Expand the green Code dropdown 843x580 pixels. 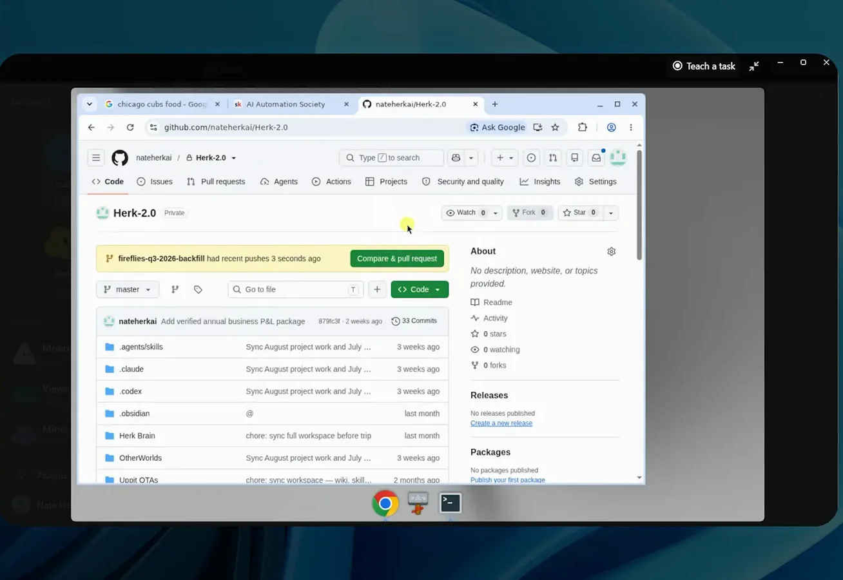(420, 289)
